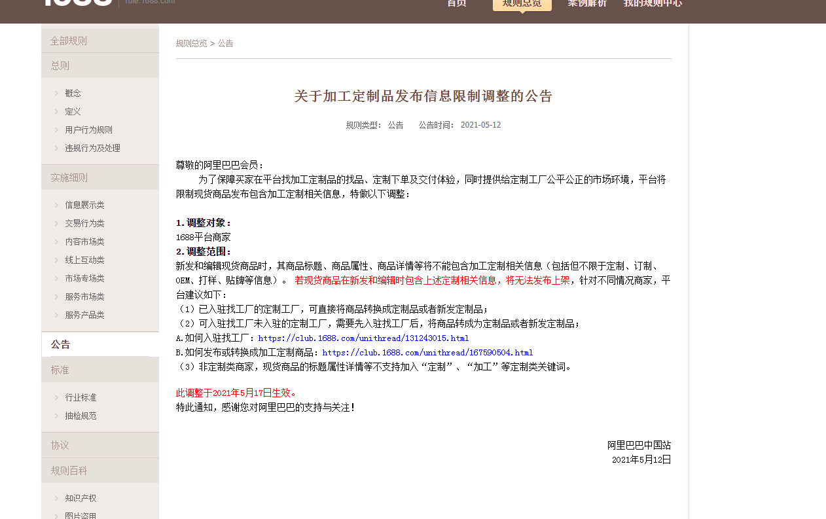826x519 pixels.
Task: Click the heading 2.调整范围
Action: tap(204, 252)
